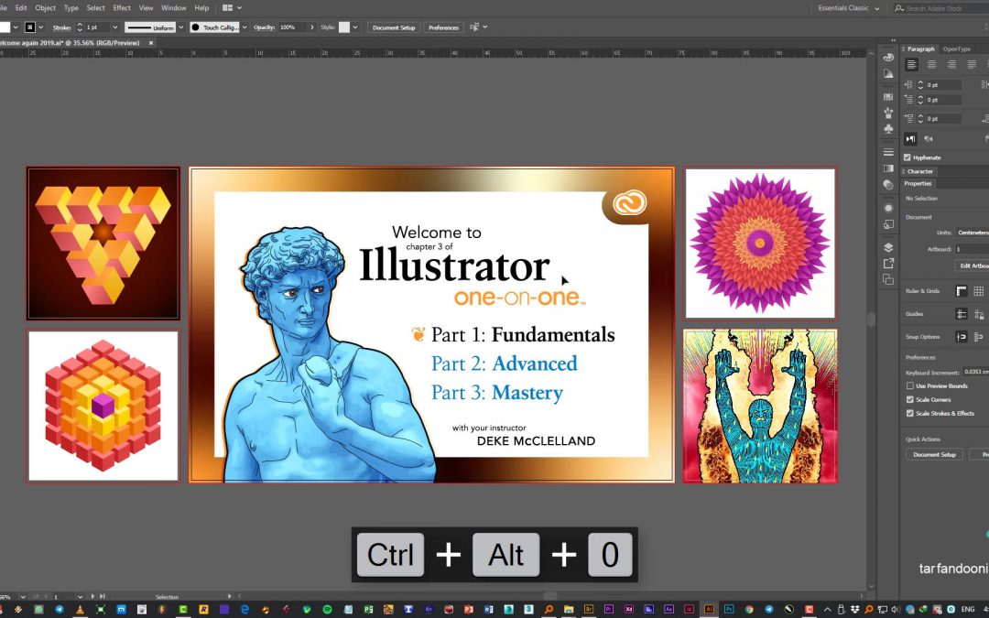Show rulers in Ruler & Grids
This screenshot has height=618, width=989.
tap(962, 291)
